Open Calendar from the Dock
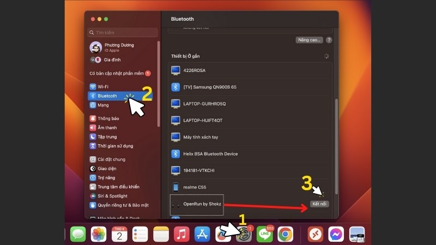Viewport: 436px width, 245px height. tap(119, 234)
